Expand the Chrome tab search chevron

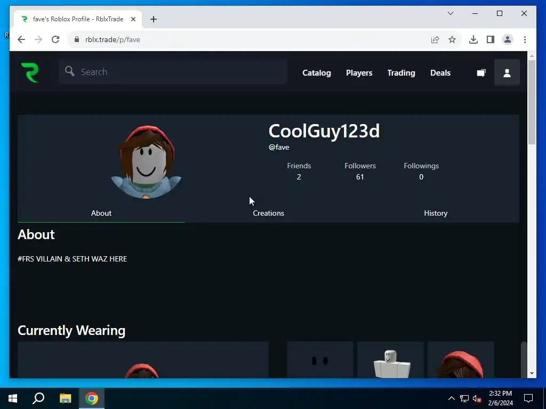tap(450, 13)
